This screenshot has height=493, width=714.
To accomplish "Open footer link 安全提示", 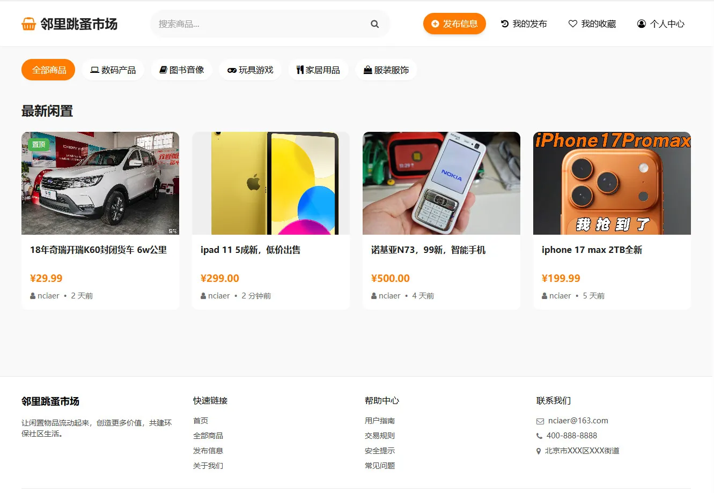I will click(x=380, y=451).
